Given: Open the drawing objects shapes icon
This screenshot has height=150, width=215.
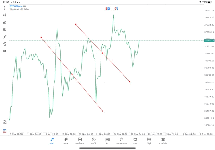Looking at the screenshot, I should tap(4, 44).
